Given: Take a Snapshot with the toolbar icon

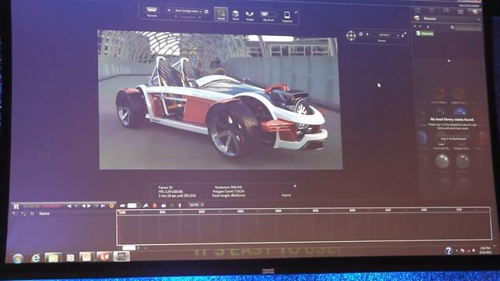Looking at the screenshot, I should pyautogui.click(x=287, y=16).
